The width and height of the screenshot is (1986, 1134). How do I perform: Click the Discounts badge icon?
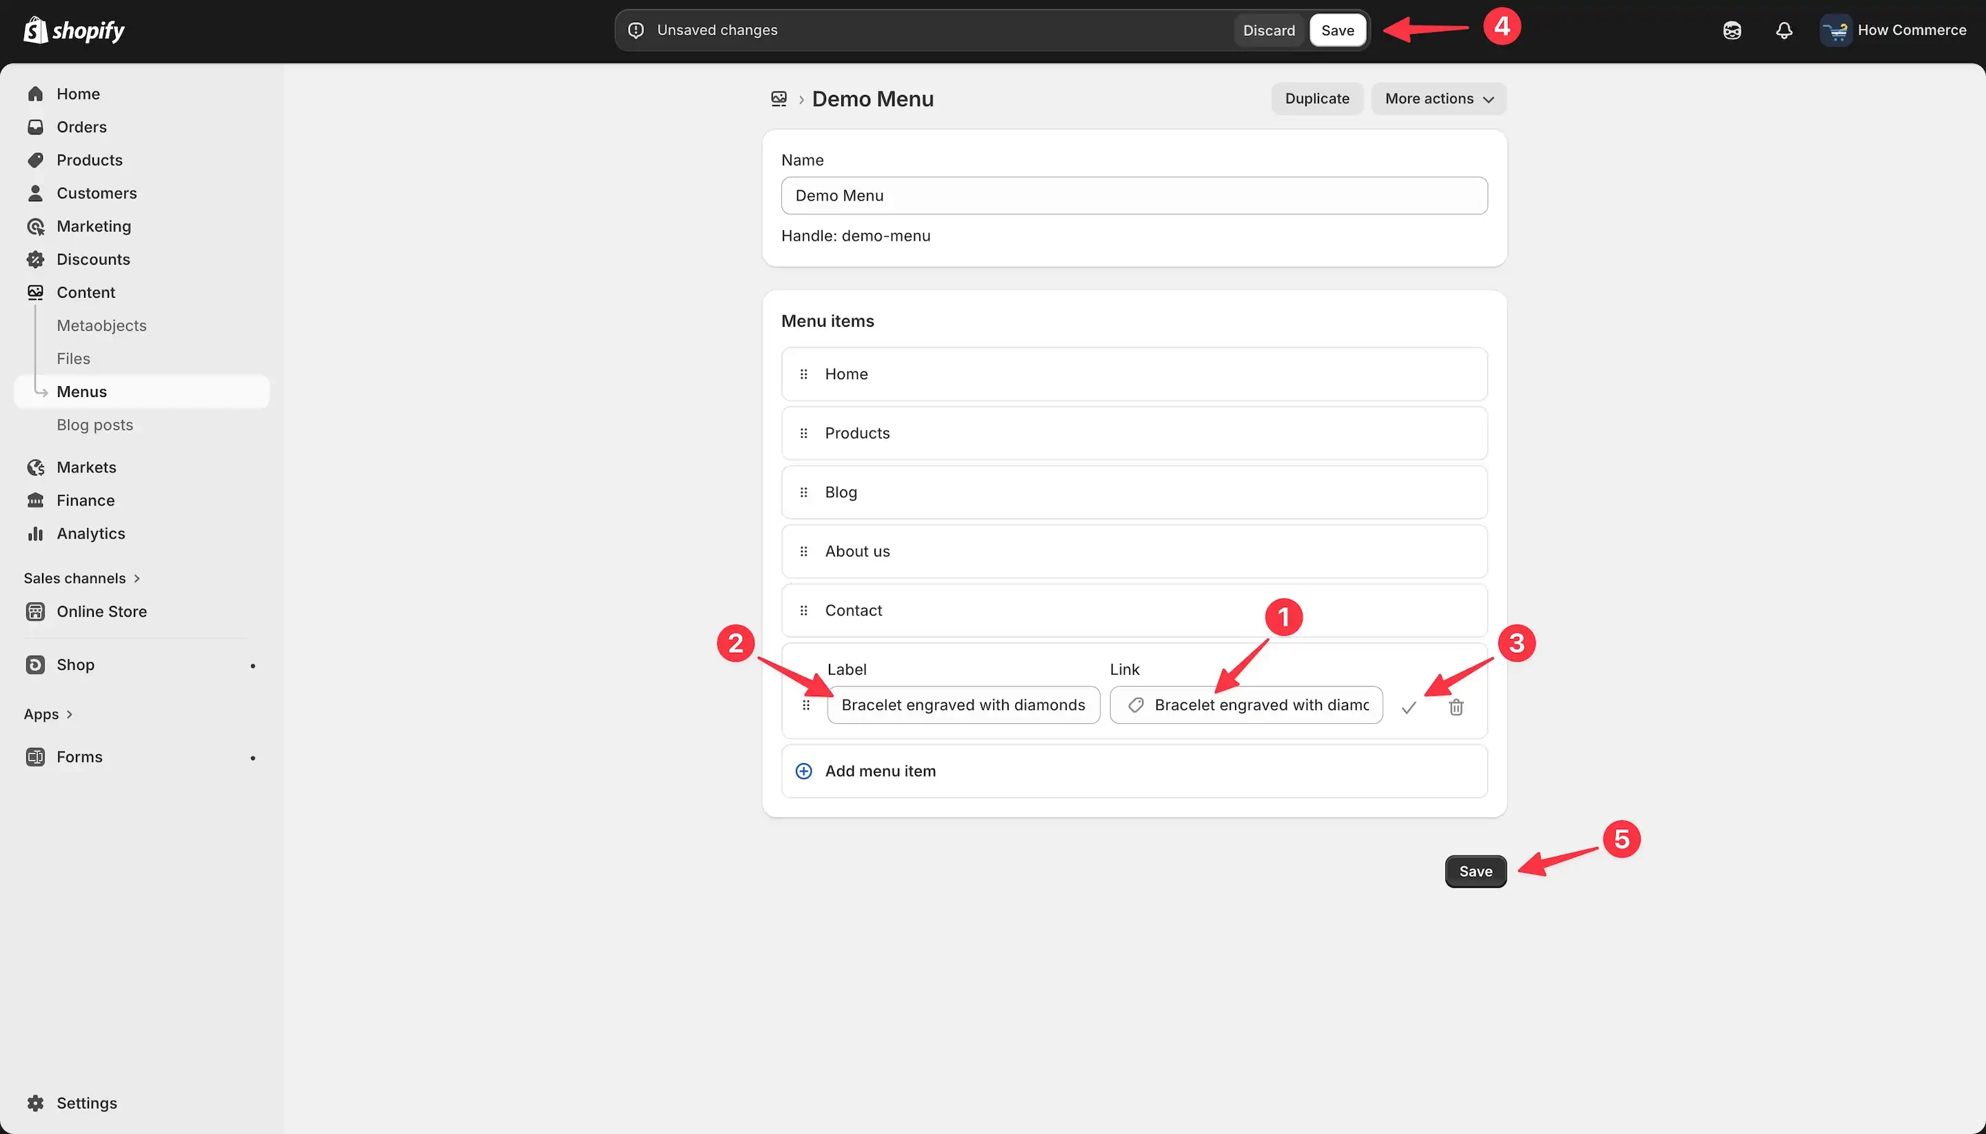(x=35, y=259)
